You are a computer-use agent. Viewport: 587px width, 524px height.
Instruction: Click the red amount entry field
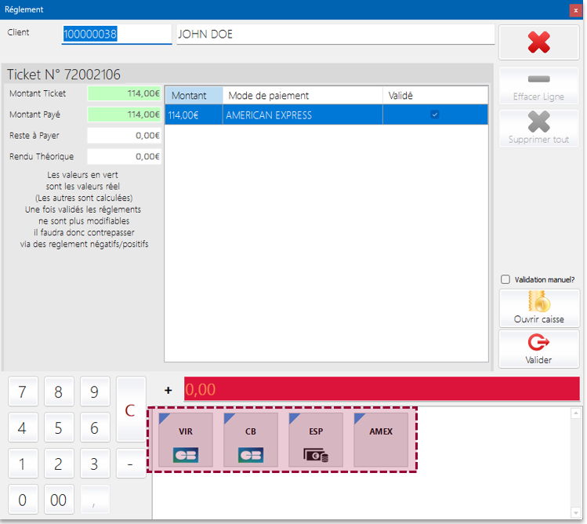382,389
